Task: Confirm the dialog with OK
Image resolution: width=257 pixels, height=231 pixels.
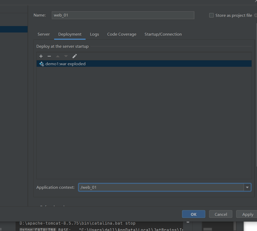Action: point(194,214)
